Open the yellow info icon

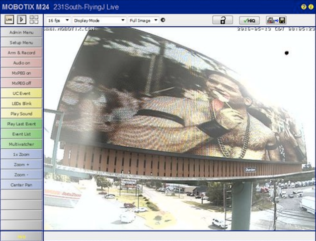pos(311,6)
